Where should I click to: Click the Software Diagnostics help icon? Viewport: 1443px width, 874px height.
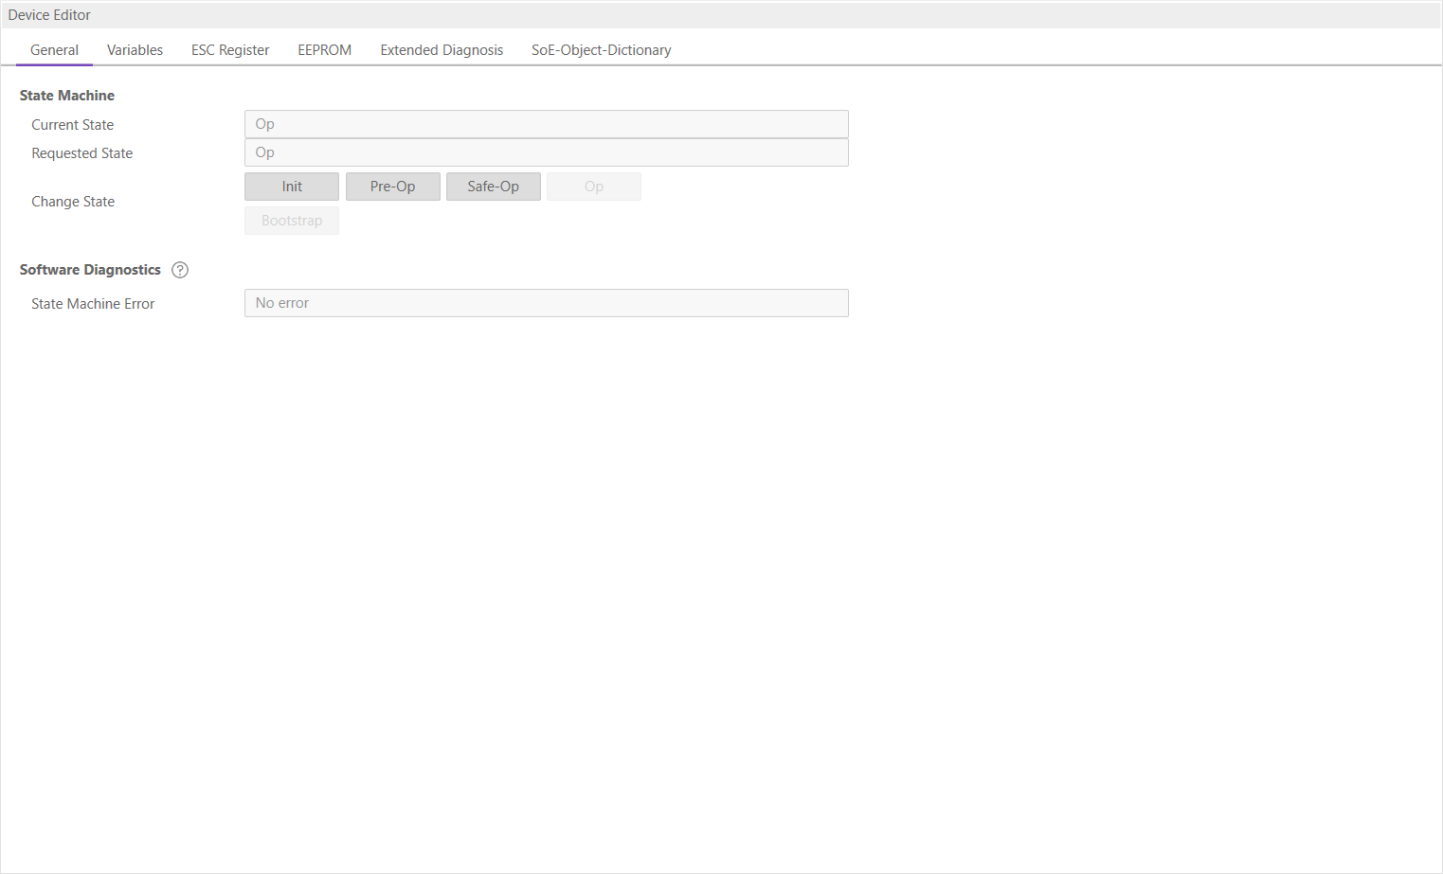pyautogui.click(x=180, y=270)
